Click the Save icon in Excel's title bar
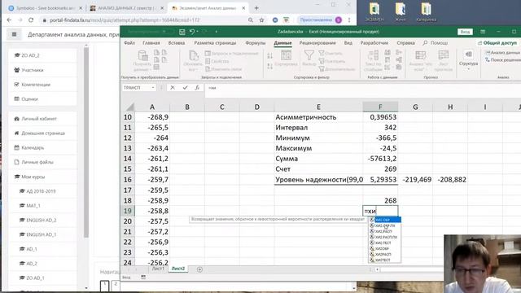This screenshot has height=293, width=521. point(182,32)
